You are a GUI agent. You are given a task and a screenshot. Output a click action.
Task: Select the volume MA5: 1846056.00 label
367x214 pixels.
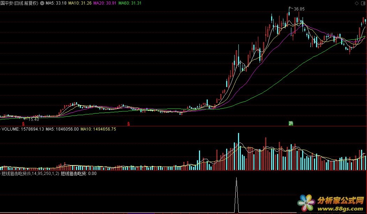[62, 129]
